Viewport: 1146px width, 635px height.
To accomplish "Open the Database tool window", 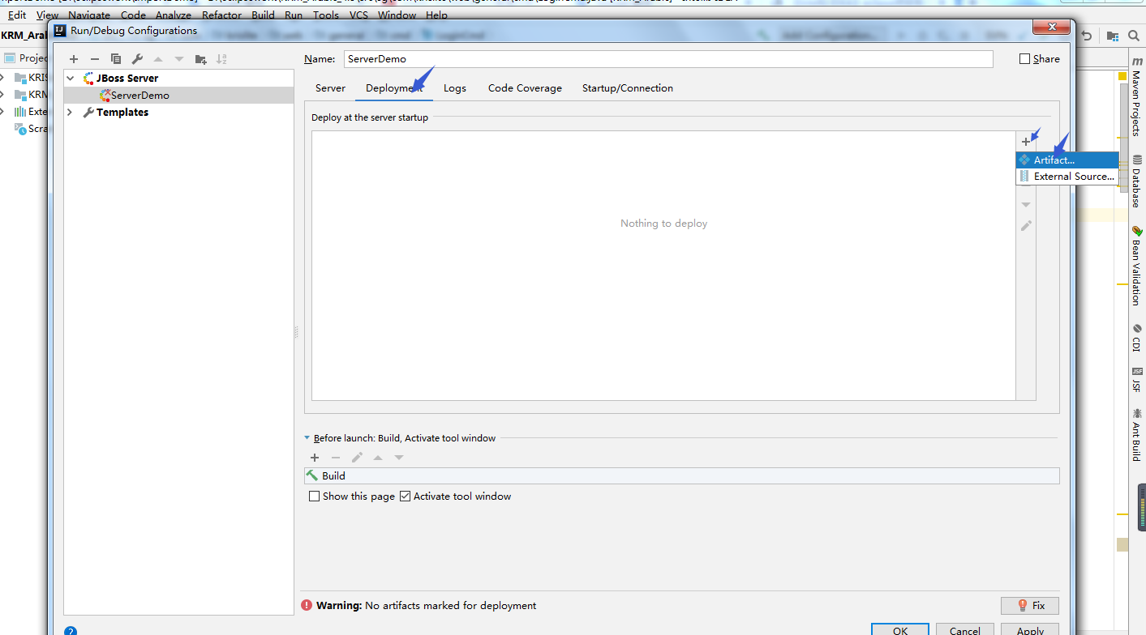I will coord(1136,181).
